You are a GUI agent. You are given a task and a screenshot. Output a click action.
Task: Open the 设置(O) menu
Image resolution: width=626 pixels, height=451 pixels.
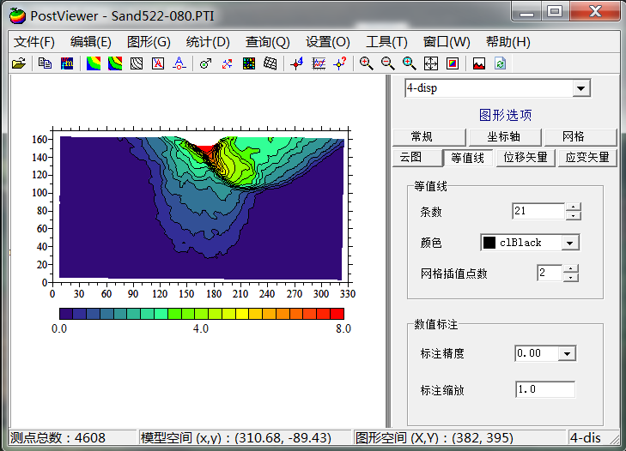328,42
